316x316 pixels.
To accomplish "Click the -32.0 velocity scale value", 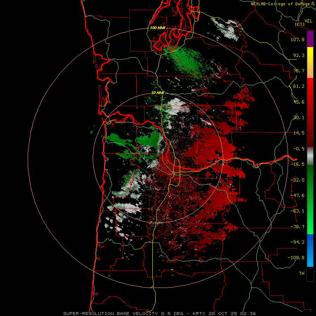I will point(297,180).
